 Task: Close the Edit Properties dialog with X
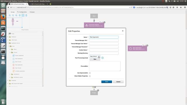click(x=123, y=31)
